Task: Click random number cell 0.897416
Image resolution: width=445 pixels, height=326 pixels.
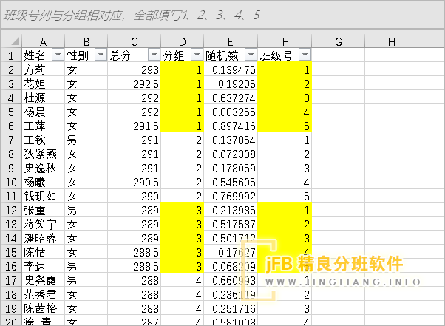Action: (x=231, y=126)
